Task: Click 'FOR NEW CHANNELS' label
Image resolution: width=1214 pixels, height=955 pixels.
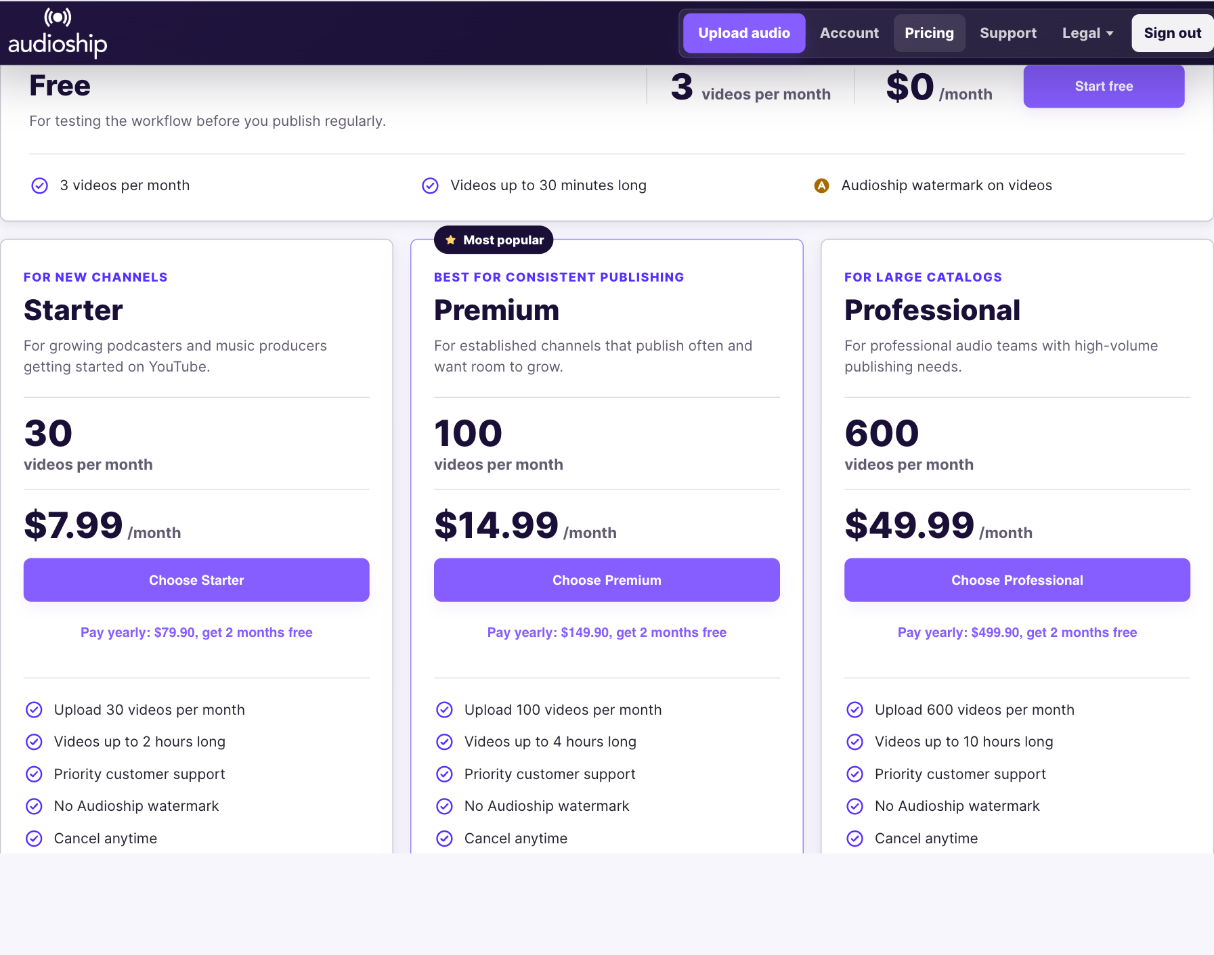Action: [95, 277]
